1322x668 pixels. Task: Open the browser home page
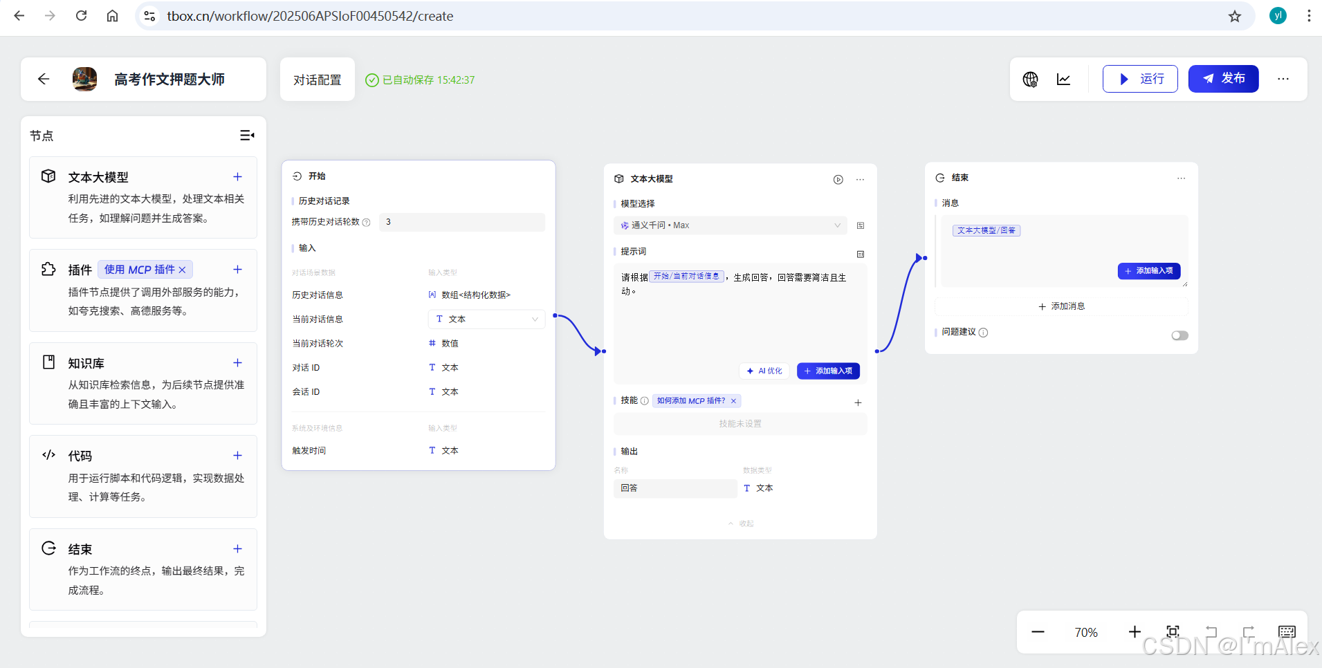(x=112, y=16)
